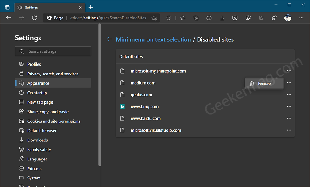310x187 pixels.
Task: Click the Languages sidebar icon
Action: pos(22,159)
